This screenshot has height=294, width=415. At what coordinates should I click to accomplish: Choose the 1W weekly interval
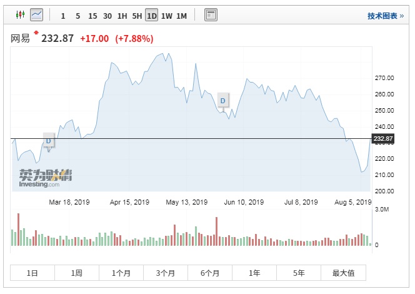pos(166,15)
